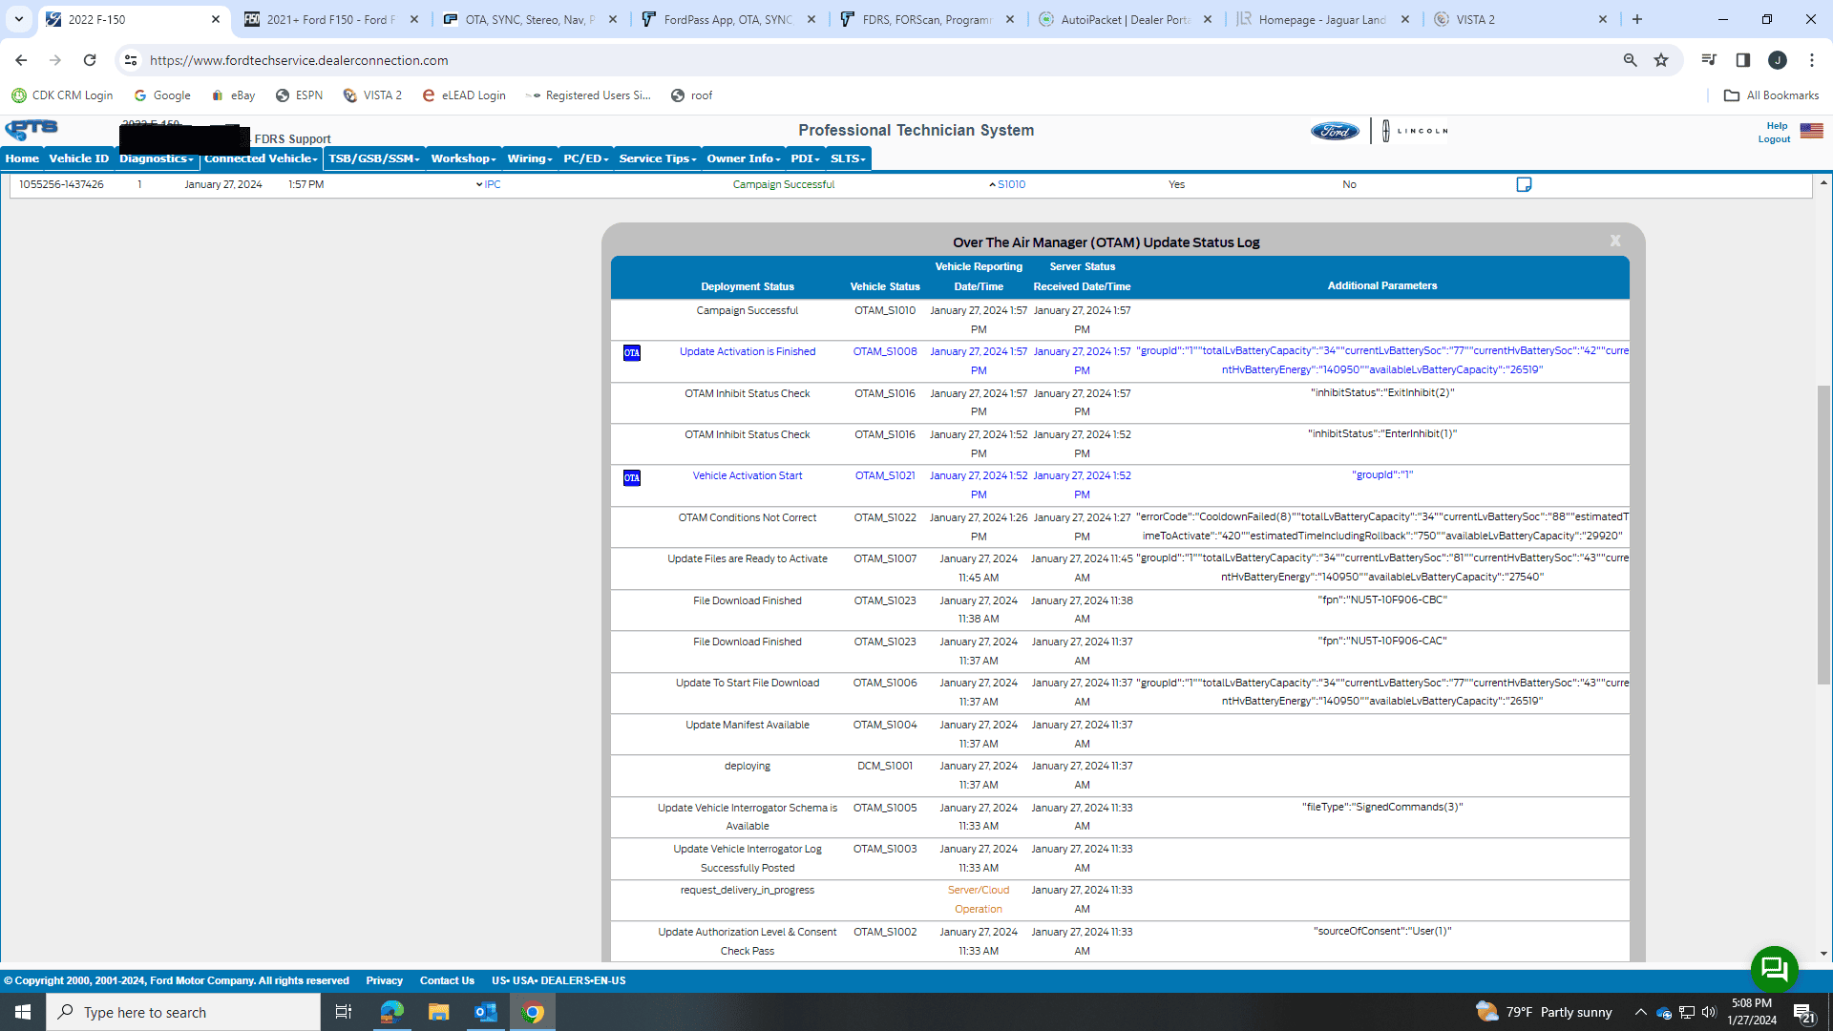The width and height of the screenshot is (1833, 1031).
Task: Collapse the S1010 status expander
Action: 992,185
